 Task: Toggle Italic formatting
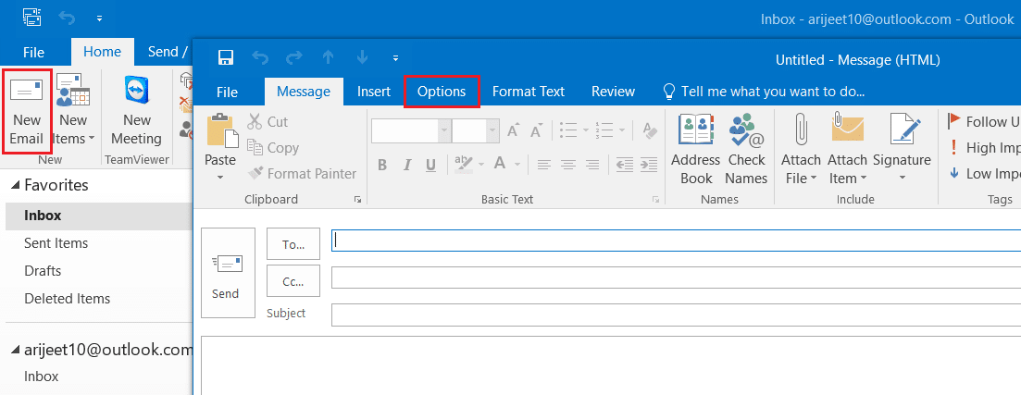pyautogui.click(x=406, y=165)
